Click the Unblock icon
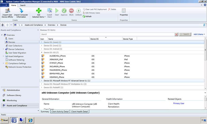Screen dimensions: 207x124 (78, 11)
